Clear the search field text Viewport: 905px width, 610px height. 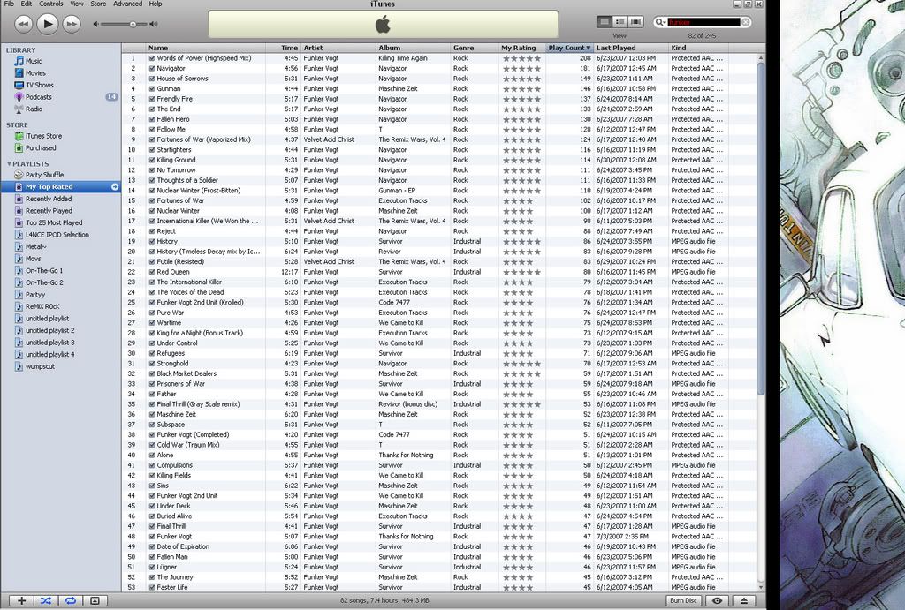[x=746, y=22]
